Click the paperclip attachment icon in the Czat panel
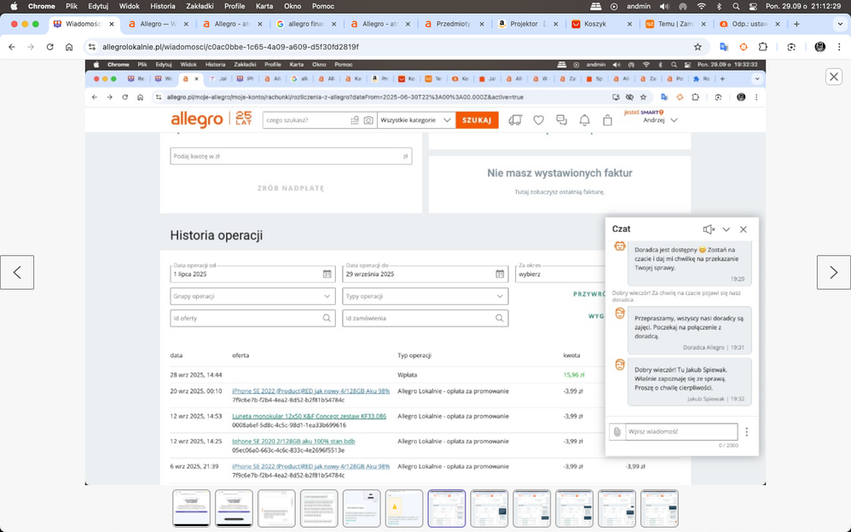This screenshot has height=532, width=851. (617, 431)
